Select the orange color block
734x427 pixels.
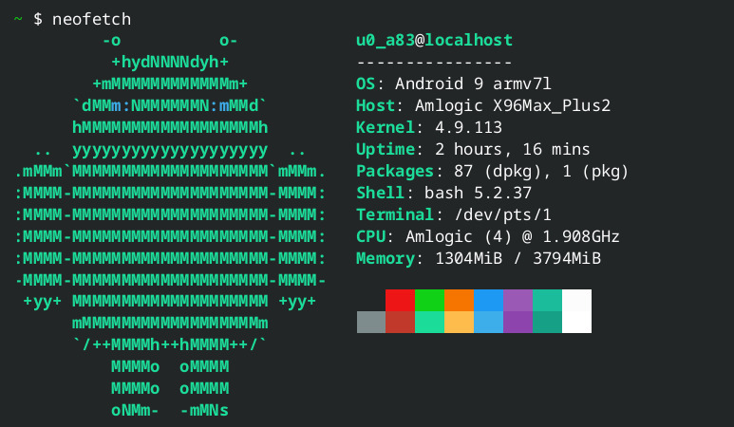pos(460,300)
